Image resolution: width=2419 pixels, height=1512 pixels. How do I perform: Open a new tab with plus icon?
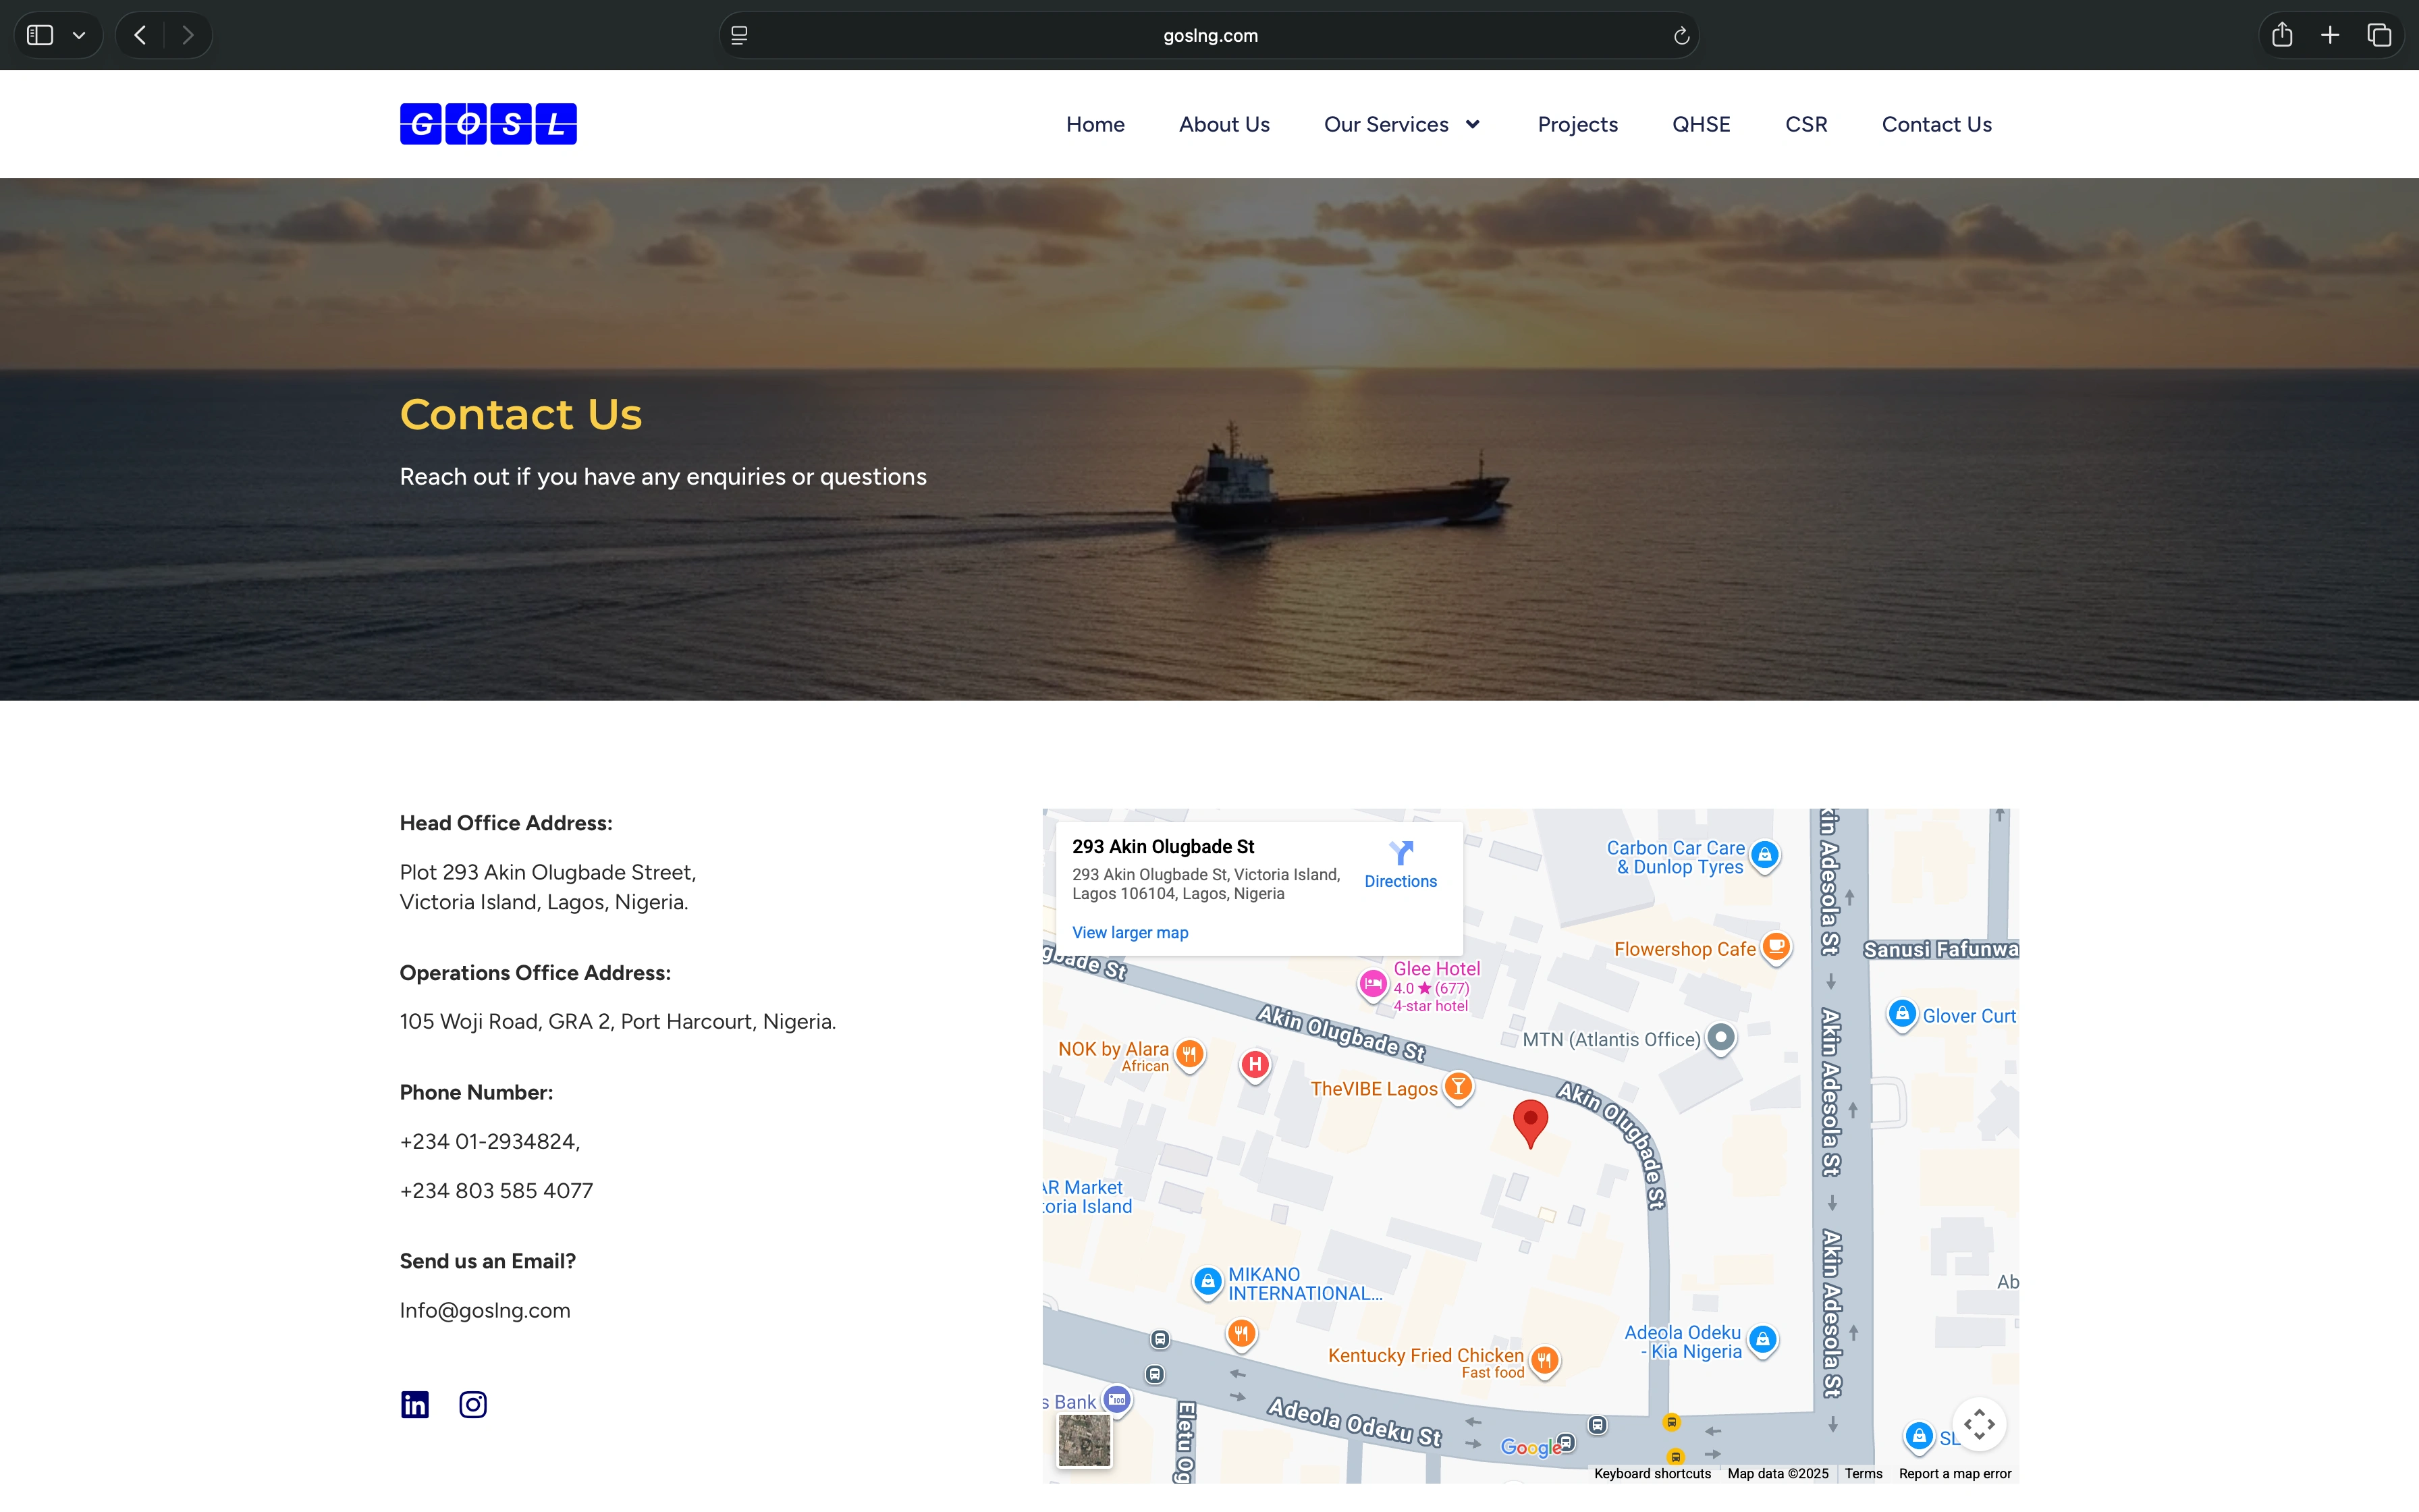[x=2330, y=36]
